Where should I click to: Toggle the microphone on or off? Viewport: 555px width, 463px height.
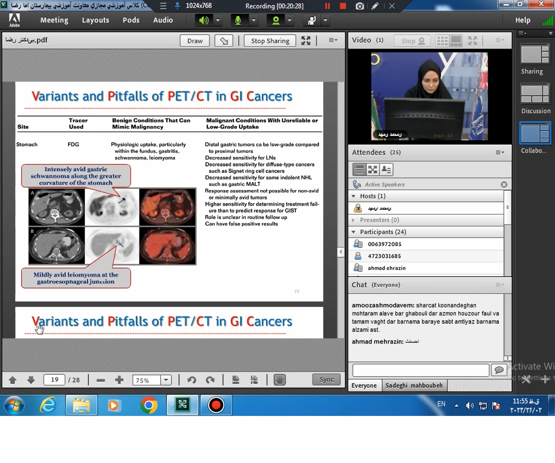pos(238,20)
